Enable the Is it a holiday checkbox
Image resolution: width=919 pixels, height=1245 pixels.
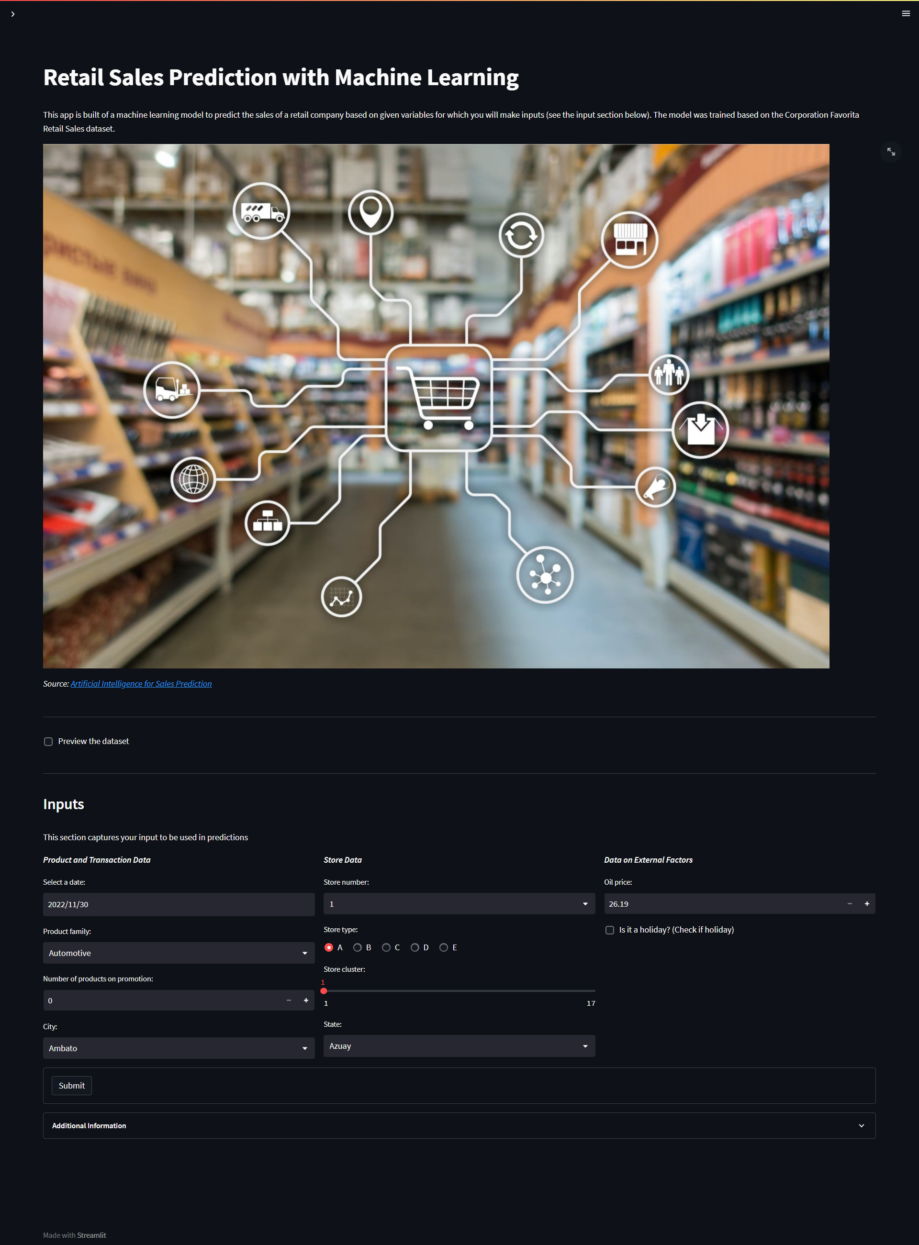tap(610, 930)
